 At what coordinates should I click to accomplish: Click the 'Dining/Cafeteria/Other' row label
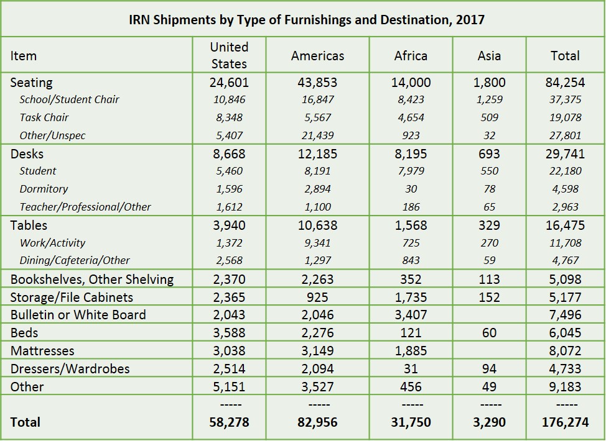click(75, 260)
